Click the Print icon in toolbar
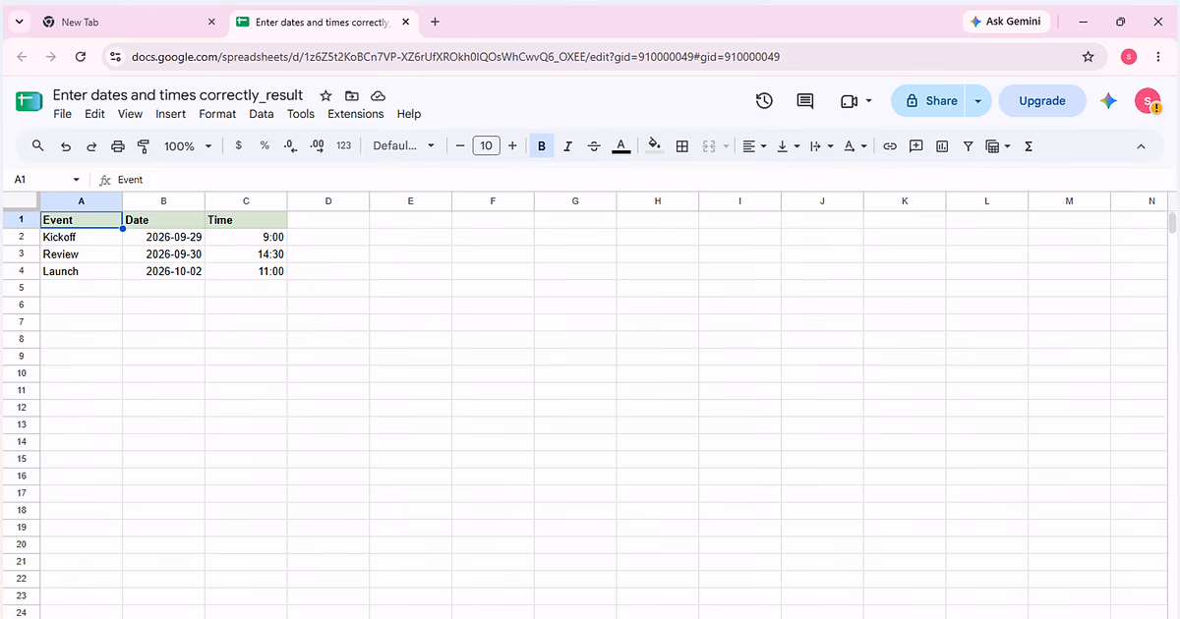 tap(118, 145)
